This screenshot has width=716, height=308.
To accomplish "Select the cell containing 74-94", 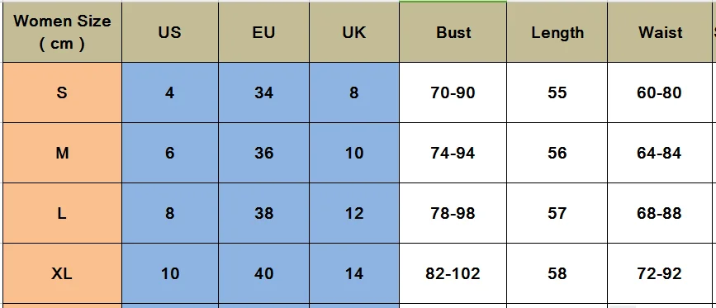I will point(453,153).
